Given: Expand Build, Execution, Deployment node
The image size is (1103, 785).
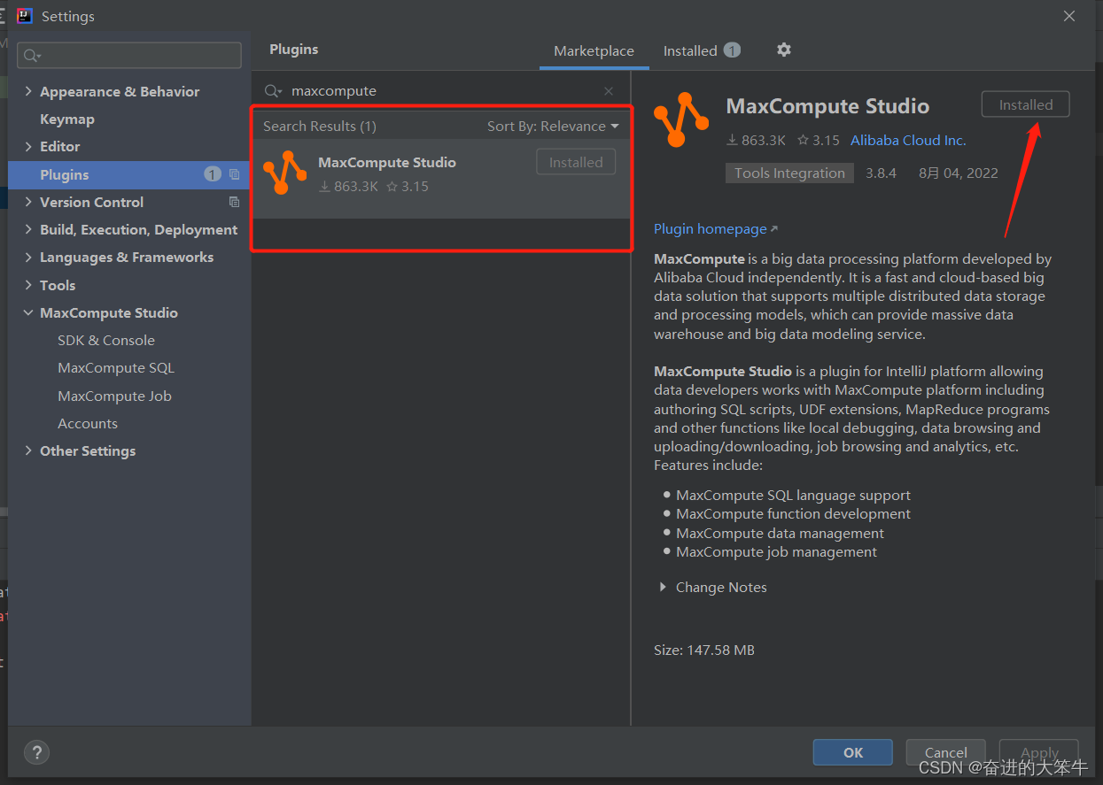Looking at the screenshot, I should (x=28, y=229).
